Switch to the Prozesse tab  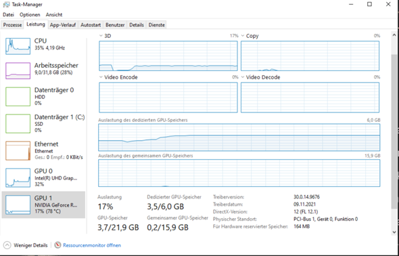click(x=12, y=25)
